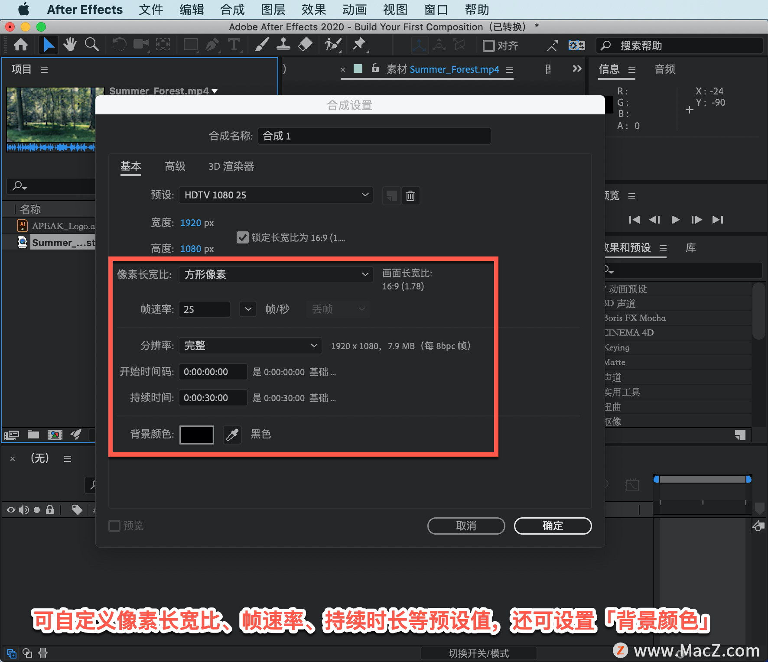Viewport: 768px width, 662px height.
Task: Click the 取消 button
Action: coord(466,526)
